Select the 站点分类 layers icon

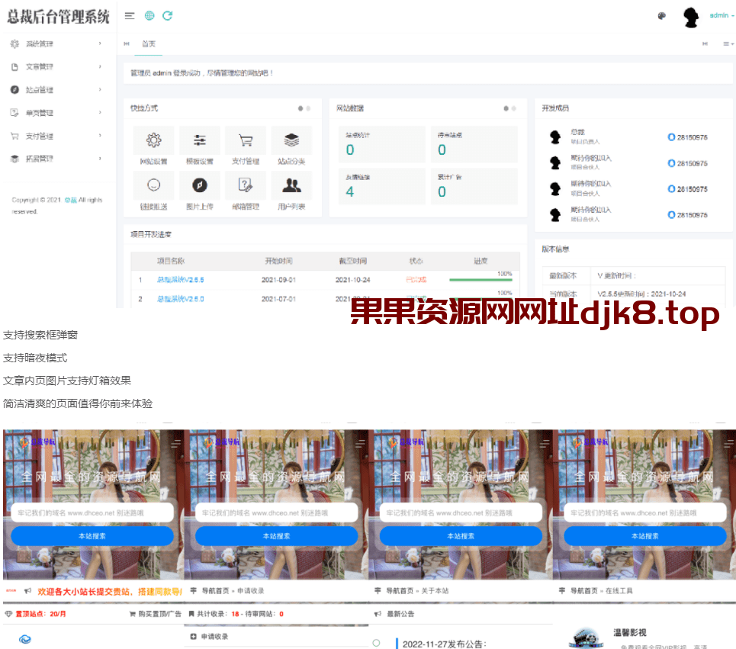291,140
